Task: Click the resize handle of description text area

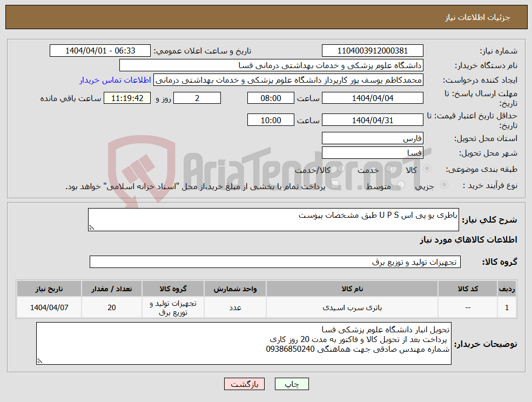Action: click(x=91, y=228)
